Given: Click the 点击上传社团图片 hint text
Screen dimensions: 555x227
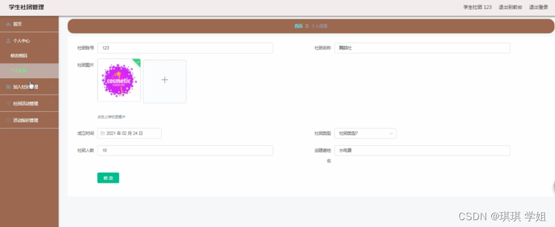Looking at the screenshot, I should [111, 117].
